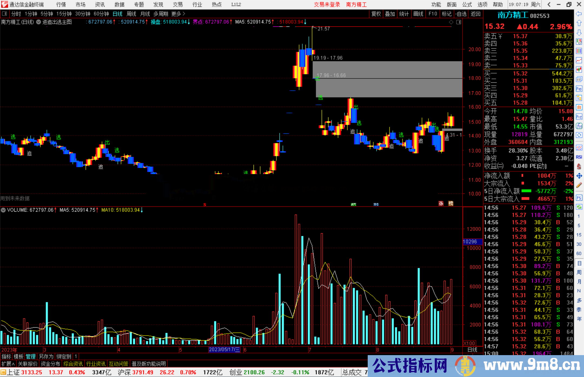Click the 返回 button
Image resolution: width=584 pixels, height=377 pixels.
click(476, 14)
